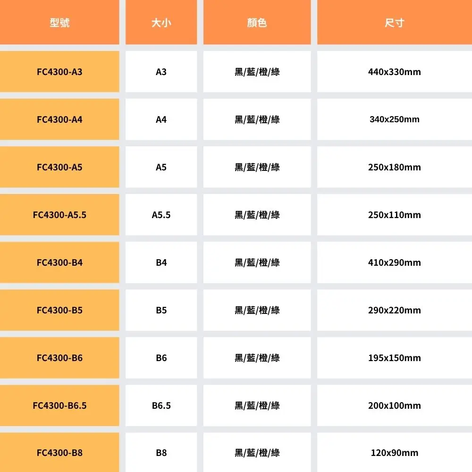Click the 120x90mm dimension cell
Image resolution: width=472 pixels, height=472 pixels.
pos(395,453)
